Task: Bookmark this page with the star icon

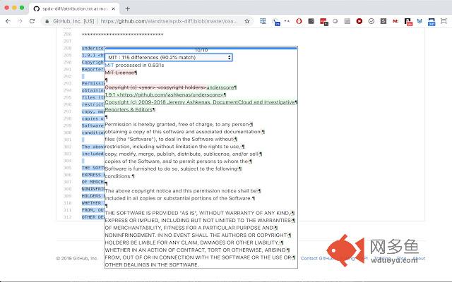Action: click(x=247, y=21)
